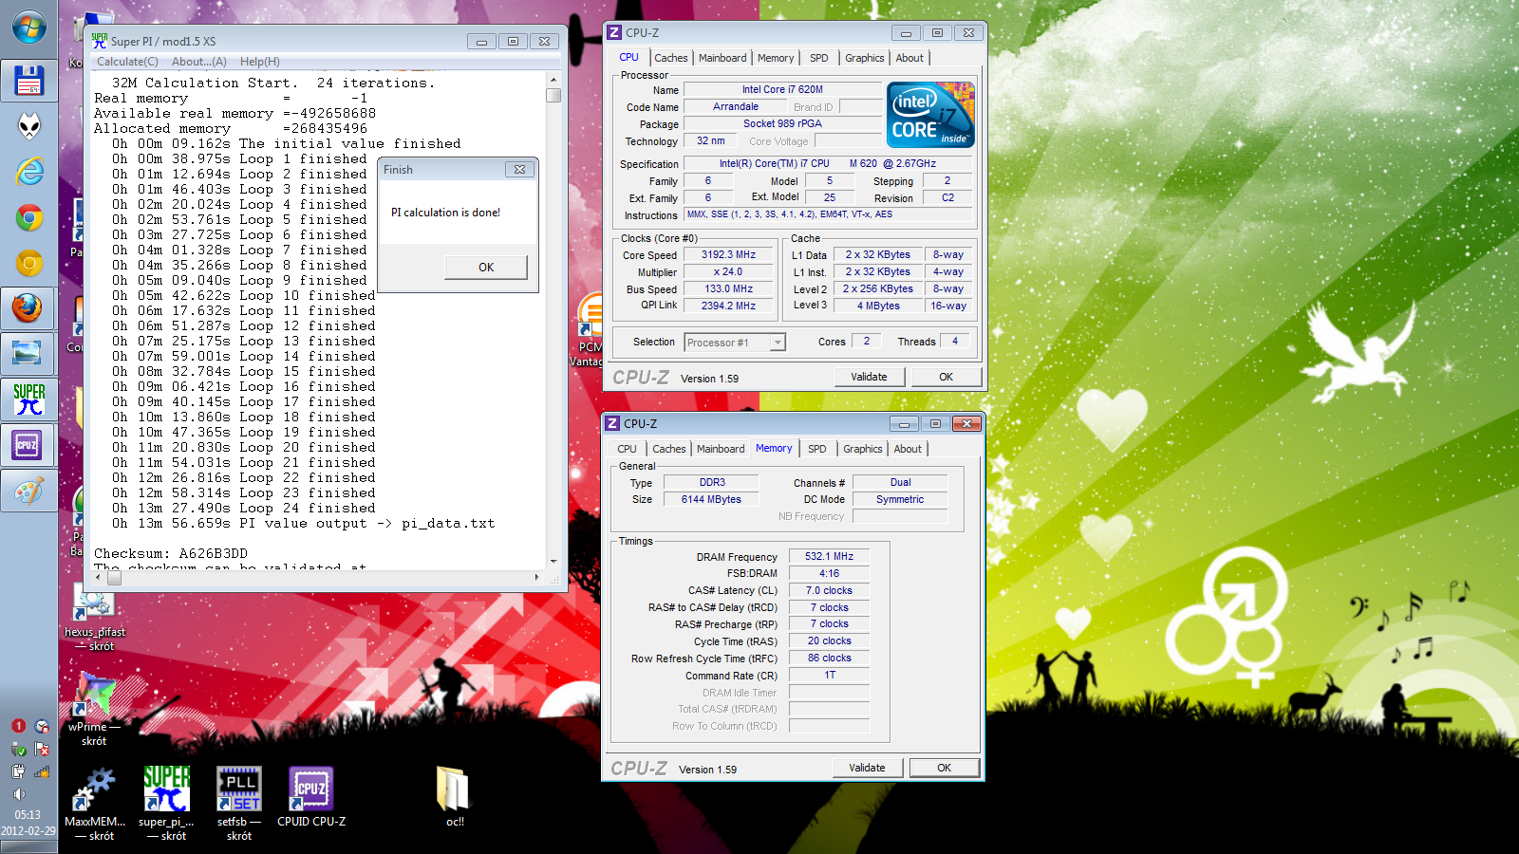Image resolution: width=1519 pixels, height=854 pixels.
Task: Click the Intel Core i7 620M name field
Action: (782, 89)
